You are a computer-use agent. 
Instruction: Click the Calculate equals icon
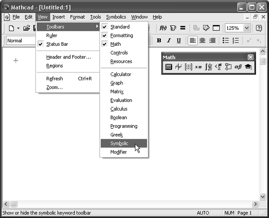pyautogui.click(x=183, y=28)
